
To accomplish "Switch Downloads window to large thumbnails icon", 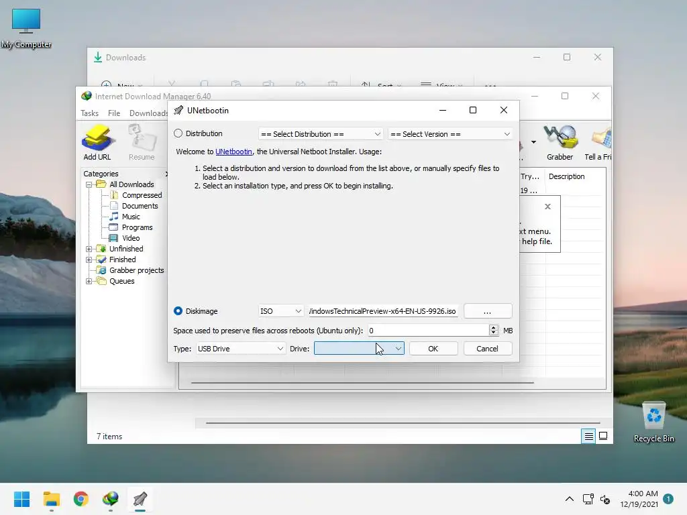I will coord(603,436).
